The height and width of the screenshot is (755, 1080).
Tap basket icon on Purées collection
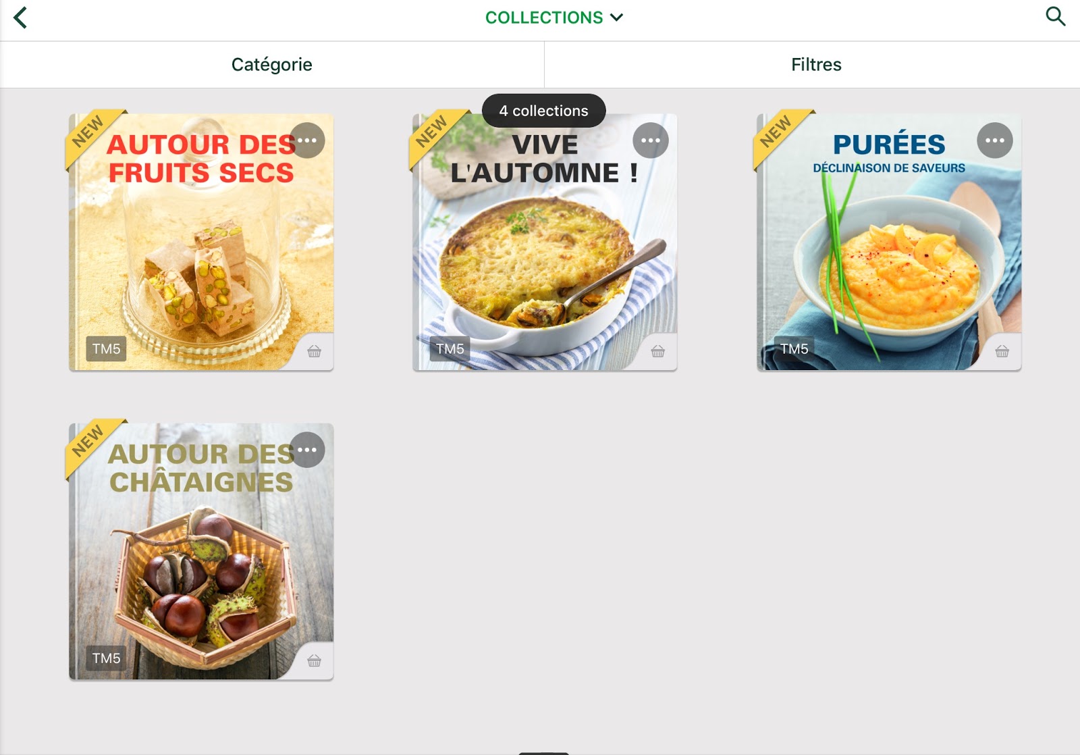[1002, 351]
